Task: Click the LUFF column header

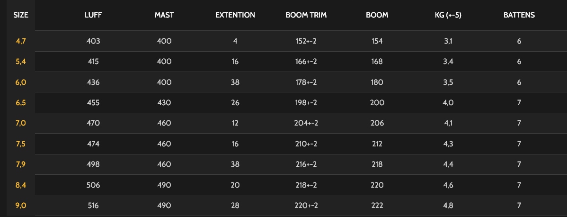Action: pos(93,15)
